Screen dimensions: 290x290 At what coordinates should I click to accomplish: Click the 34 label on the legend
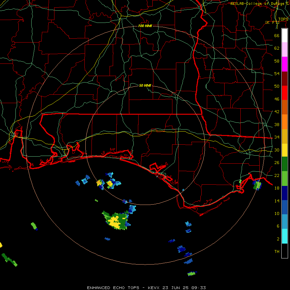coord(277,137)
